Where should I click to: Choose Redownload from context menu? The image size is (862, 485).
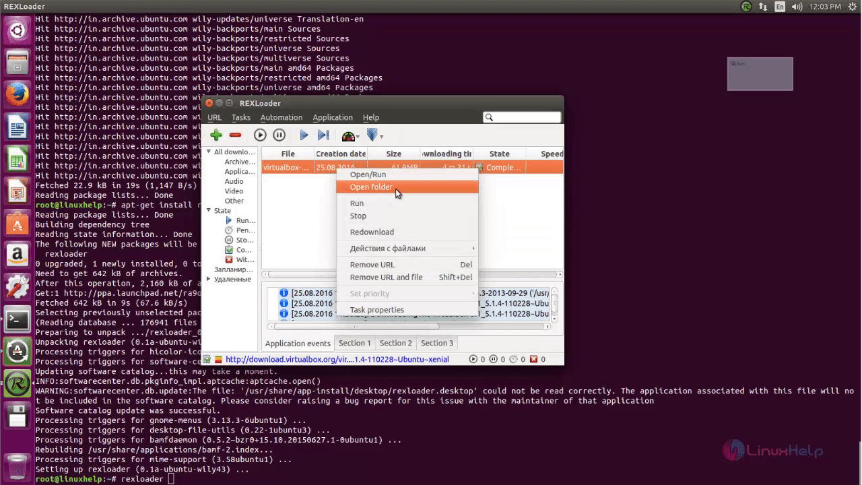click(x=407, y=232)
